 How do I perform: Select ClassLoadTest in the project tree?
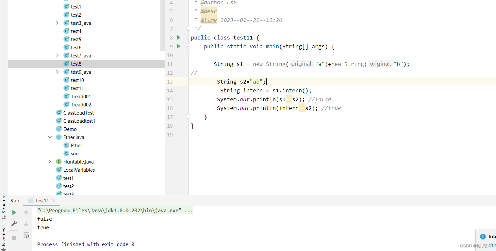(x=78, y=113)
